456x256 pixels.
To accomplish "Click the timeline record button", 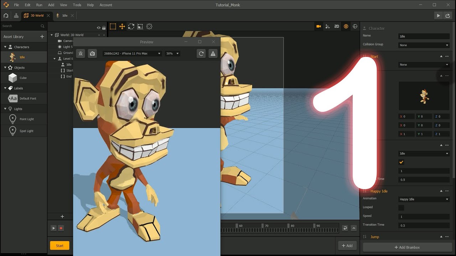I will pos(61,228).
